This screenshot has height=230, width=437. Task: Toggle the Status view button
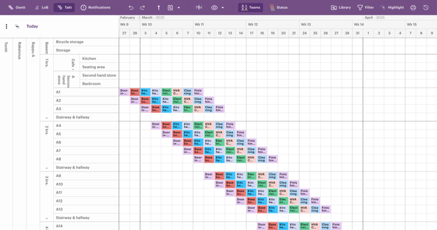(x=278, y=8)
